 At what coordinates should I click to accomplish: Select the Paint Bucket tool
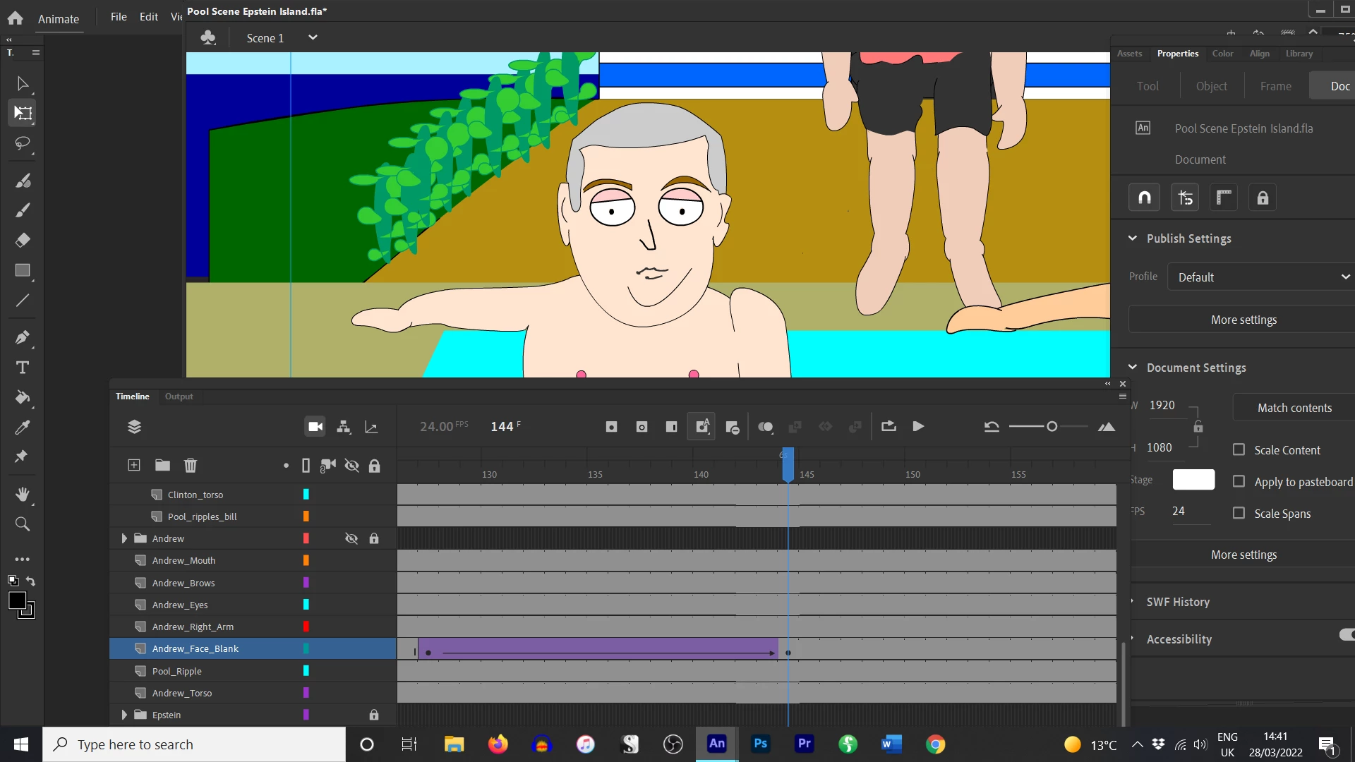point(22,397)
